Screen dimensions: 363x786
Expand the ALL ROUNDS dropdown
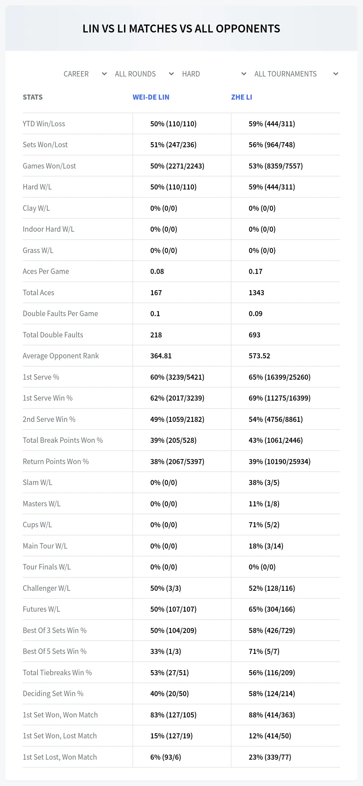144,74
